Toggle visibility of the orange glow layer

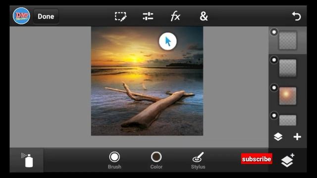274,88
